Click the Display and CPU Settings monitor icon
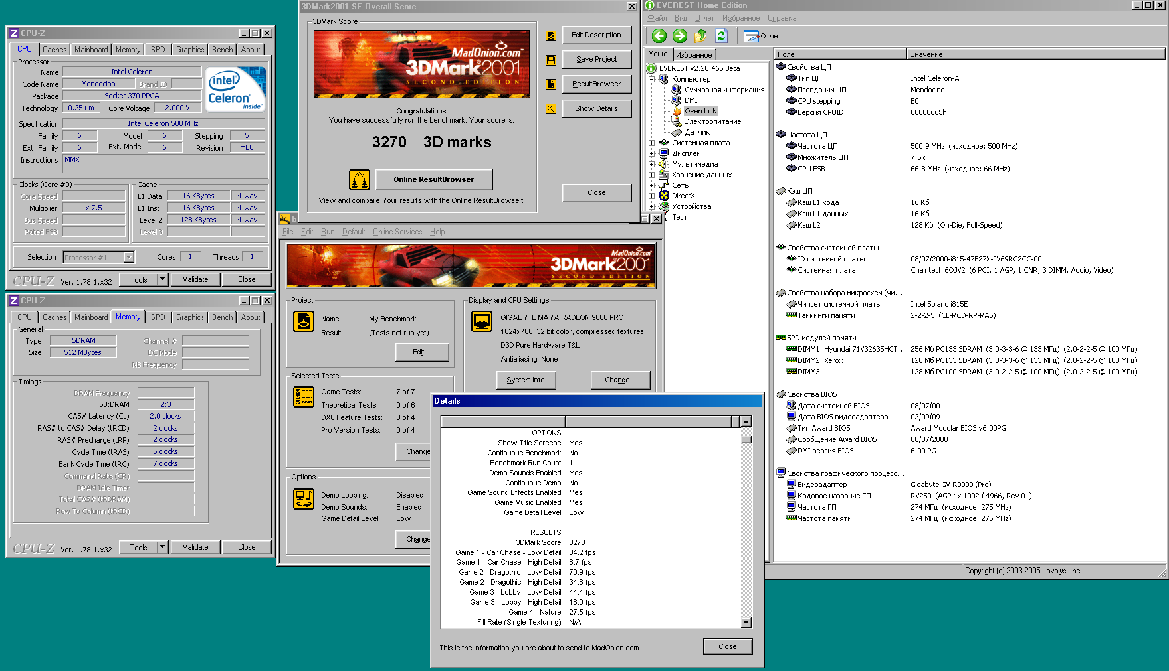Screen dimensions: 1169x671 pos(481,321)
